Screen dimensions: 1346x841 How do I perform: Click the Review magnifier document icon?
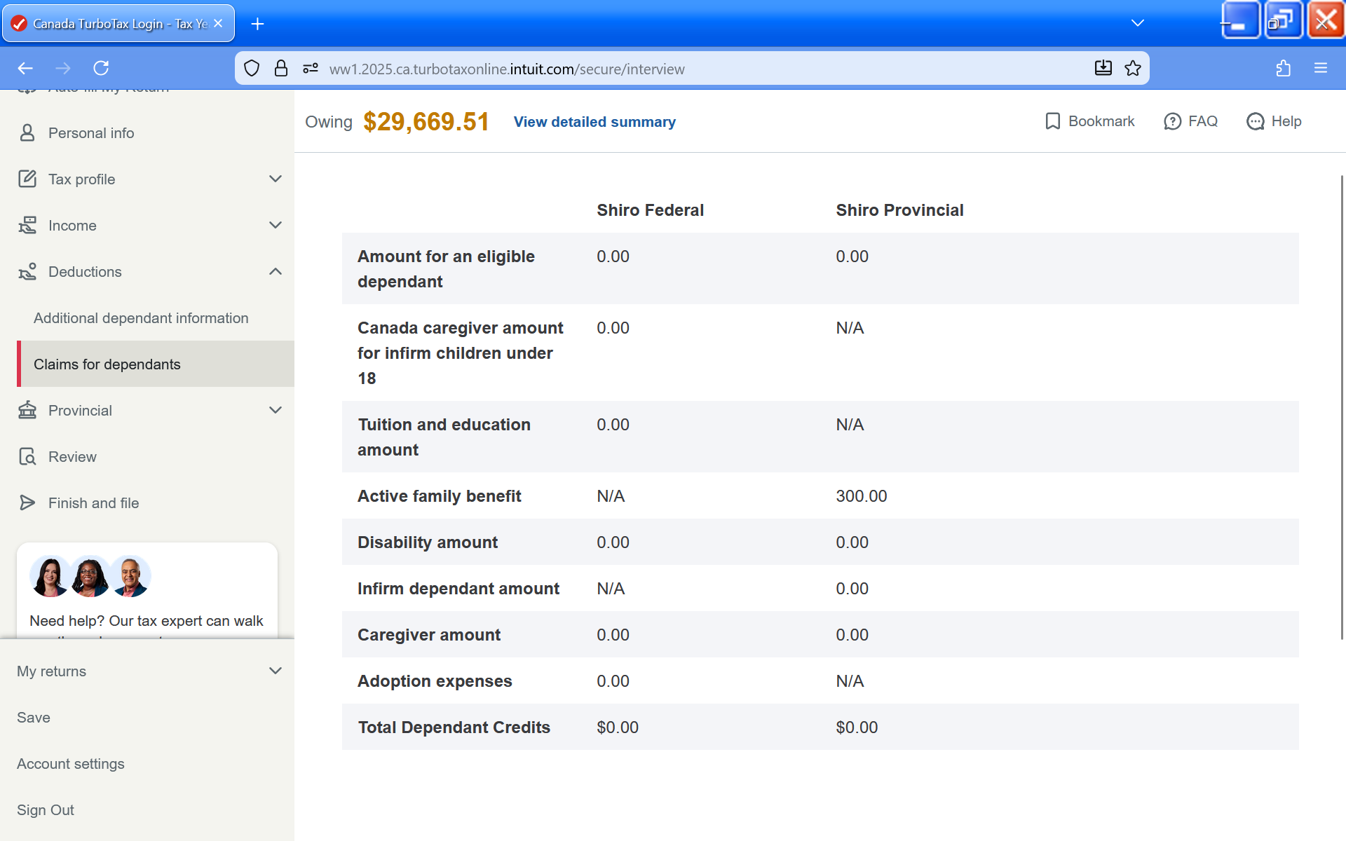pyautogui.click(x=27, y=457)
